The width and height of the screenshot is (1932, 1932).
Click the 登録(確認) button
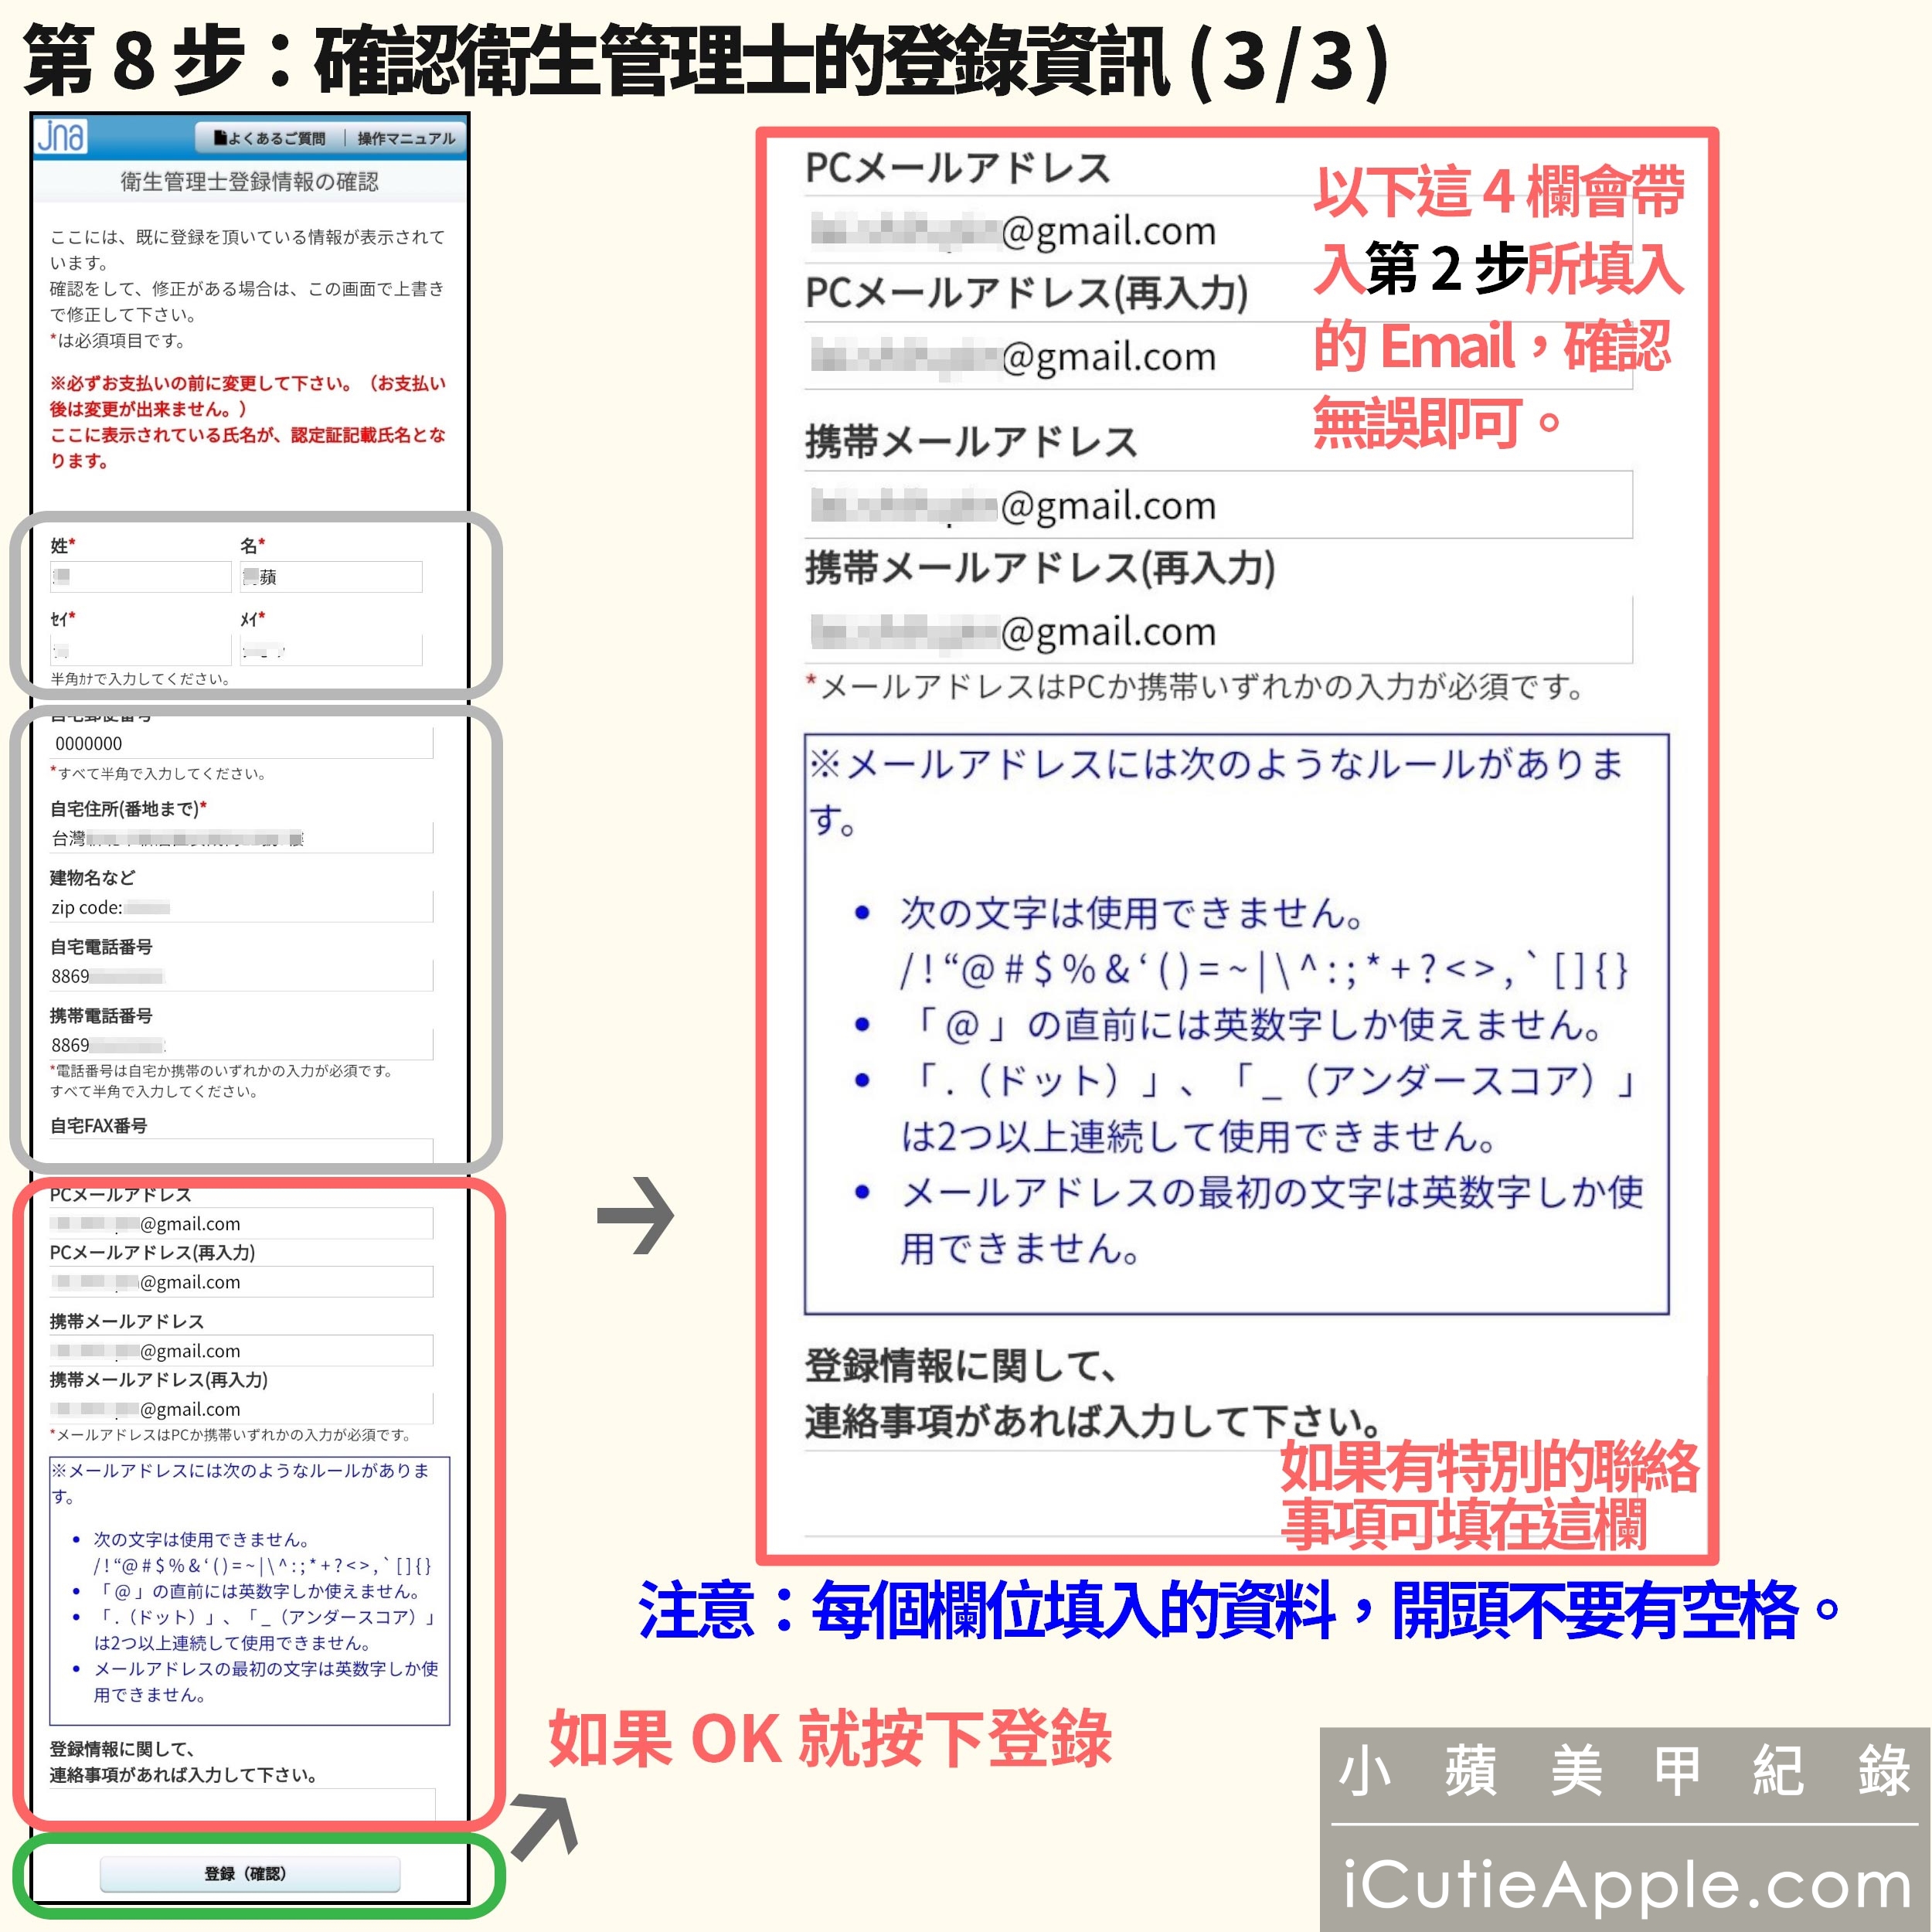click(250, 1874)
